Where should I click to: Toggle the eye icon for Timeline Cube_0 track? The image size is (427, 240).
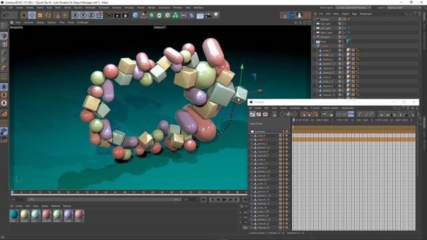[x=286, y=135]
